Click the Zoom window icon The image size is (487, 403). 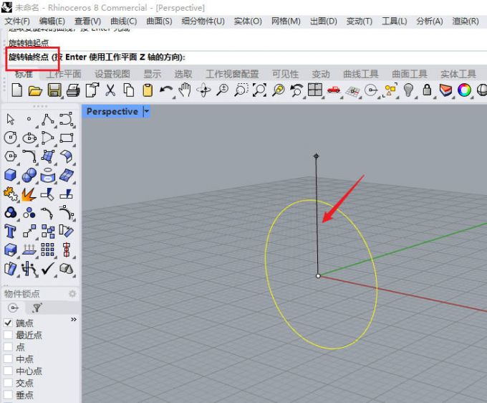(241, 90)
